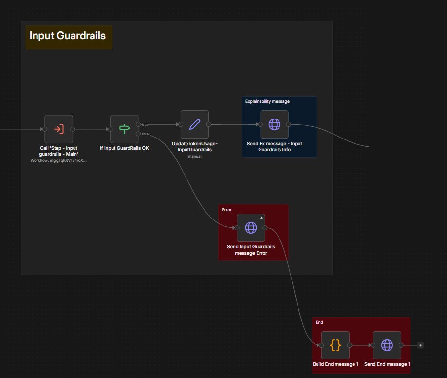The height and width of the screenshot is (378, 447).
Task: Click the true output of the If node
Action: click(138, 124)
